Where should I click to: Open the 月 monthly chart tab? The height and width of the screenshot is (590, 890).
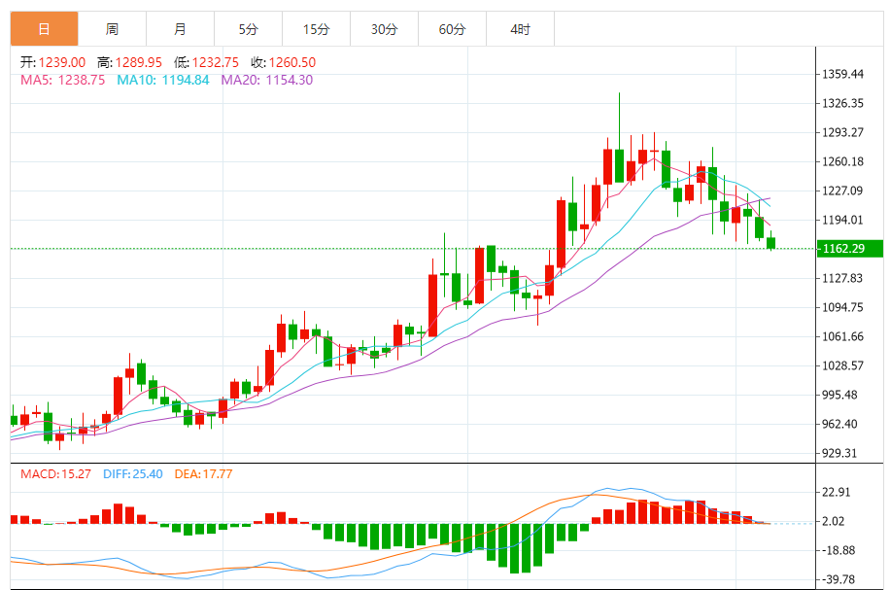[x=180, y=29]
